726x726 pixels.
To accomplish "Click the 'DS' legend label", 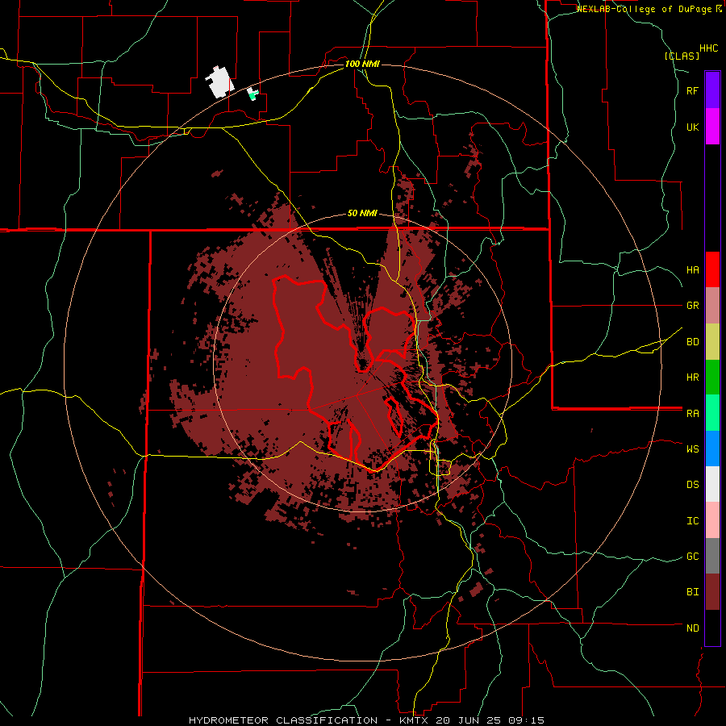I will 692,485.
